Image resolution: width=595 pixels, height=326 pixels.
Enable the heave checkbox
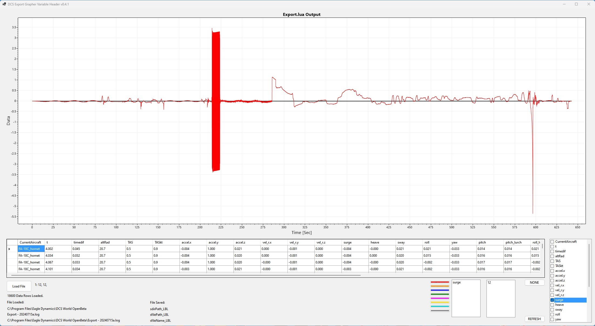coord(552,305)
